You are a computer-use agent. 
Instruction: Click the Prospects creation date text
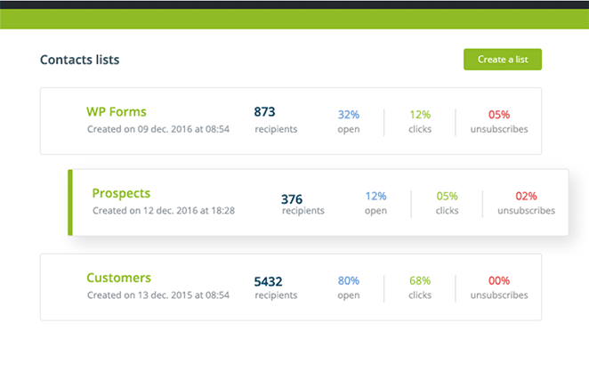tap(164, 211)
